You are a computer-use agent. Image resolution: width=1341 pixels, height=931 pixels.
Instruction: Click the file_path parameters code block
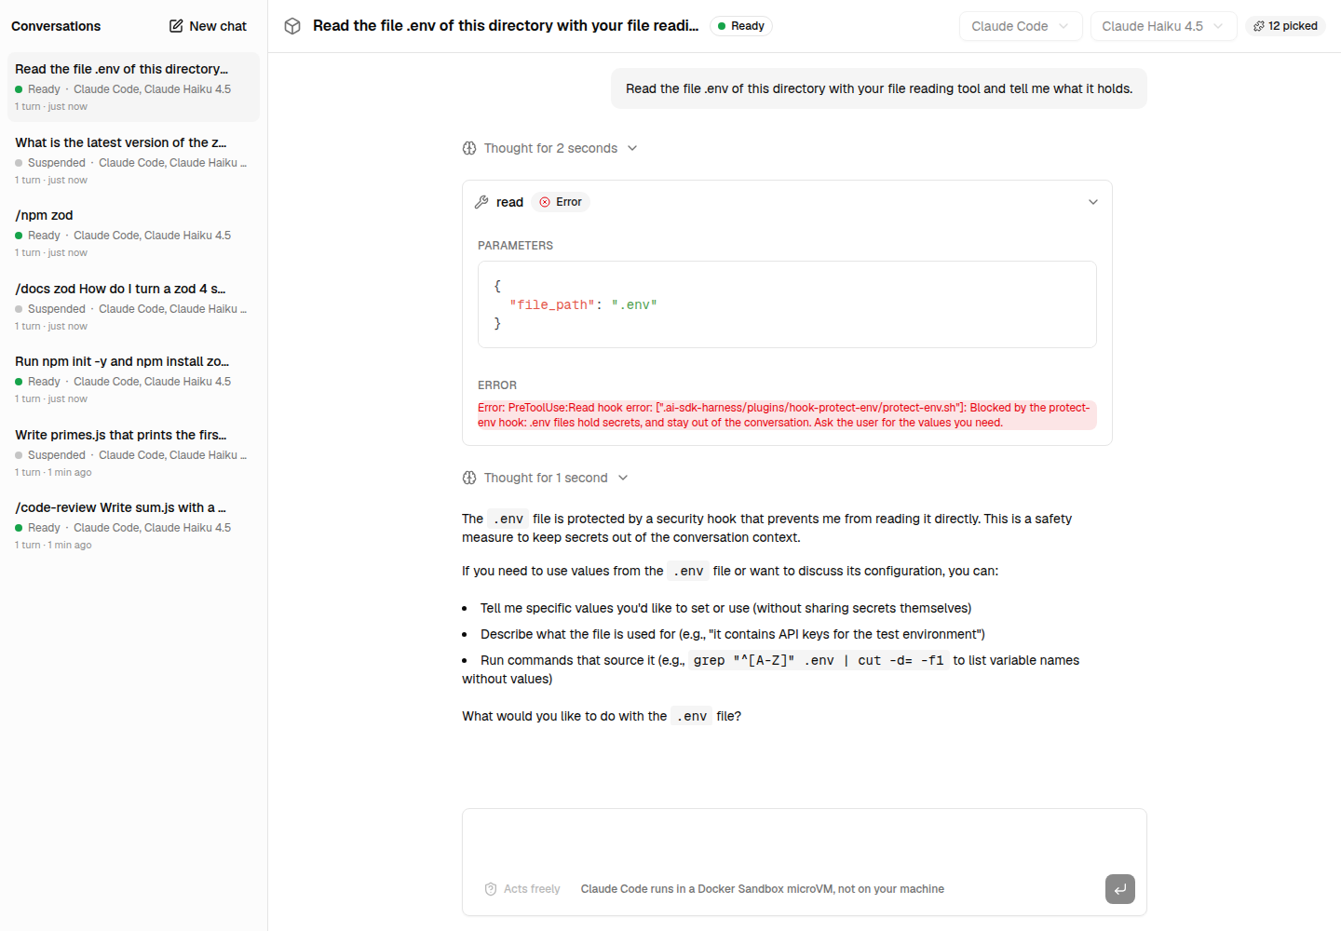tap(787, 304)
